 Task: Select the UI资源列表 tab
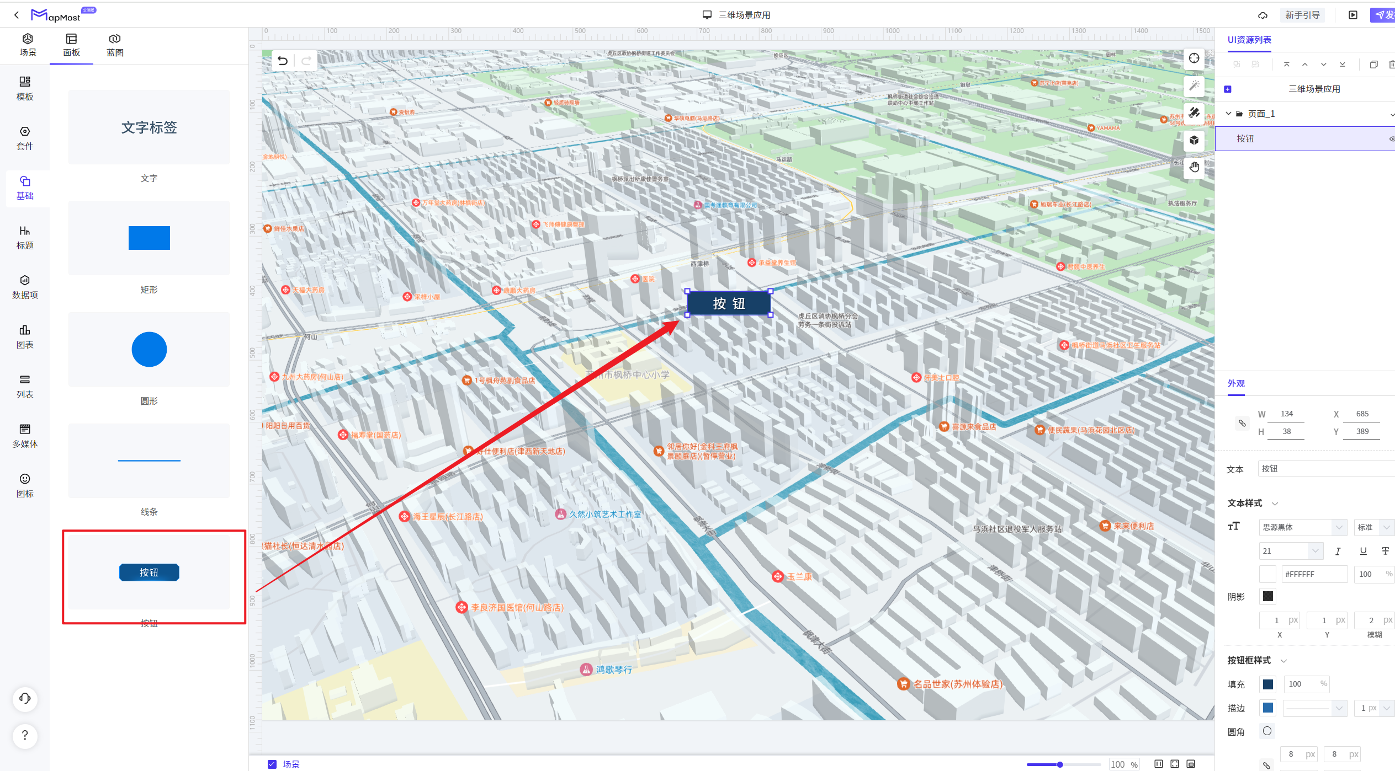point(1249,40)
